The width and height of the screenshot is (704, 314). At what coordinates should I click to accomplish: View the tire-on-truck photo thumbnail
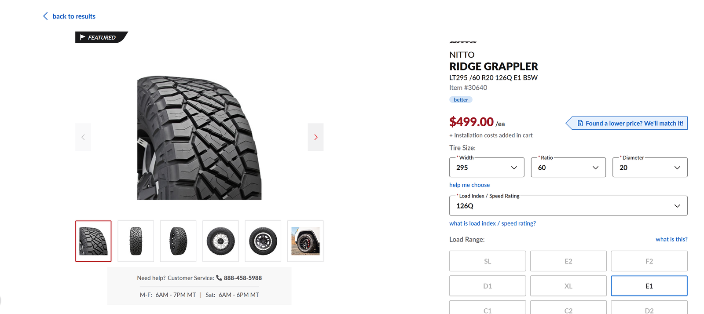tap(305, 241)
